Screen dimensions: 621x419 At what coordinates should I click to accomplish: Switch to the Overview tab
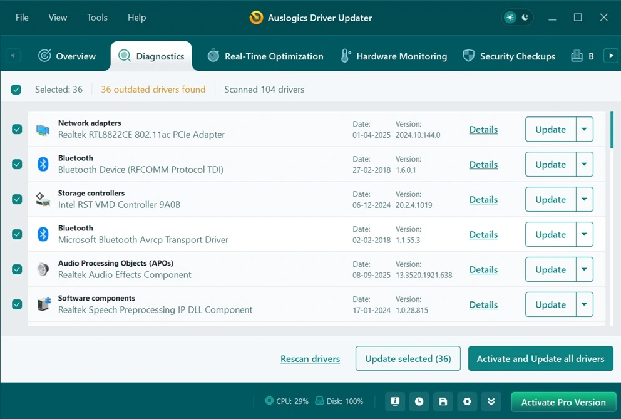(x=67, y=56)
